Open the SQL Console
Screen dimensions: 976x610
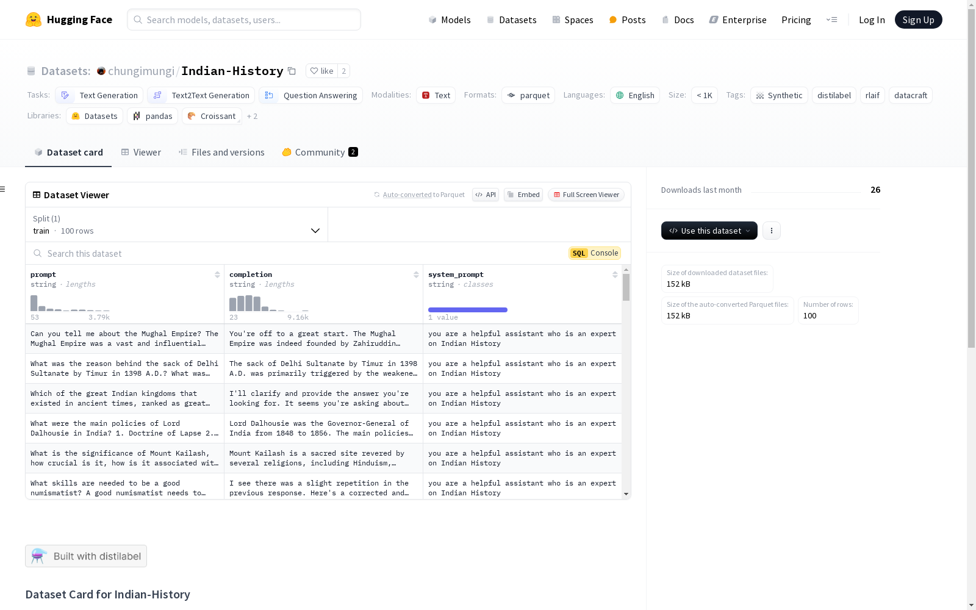point(595,253)
